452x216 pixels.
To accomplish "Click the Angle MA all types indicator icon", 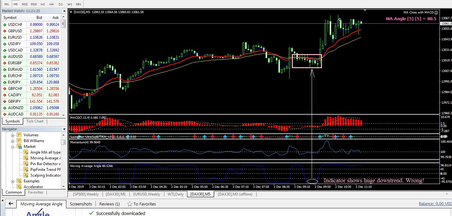I will tap(26, 152).
